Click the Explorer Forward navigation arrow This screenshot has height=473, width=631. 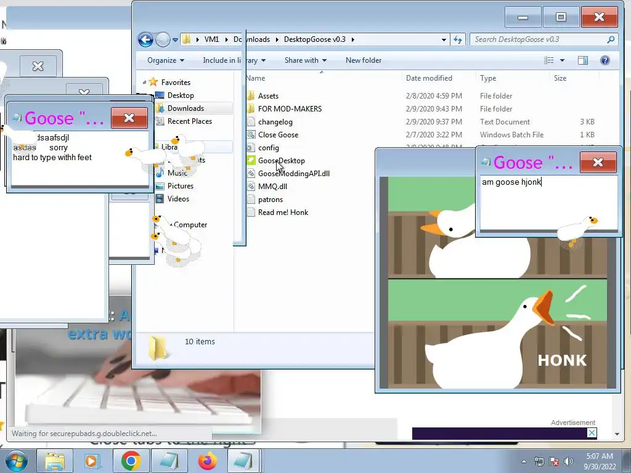coord(163,39)
